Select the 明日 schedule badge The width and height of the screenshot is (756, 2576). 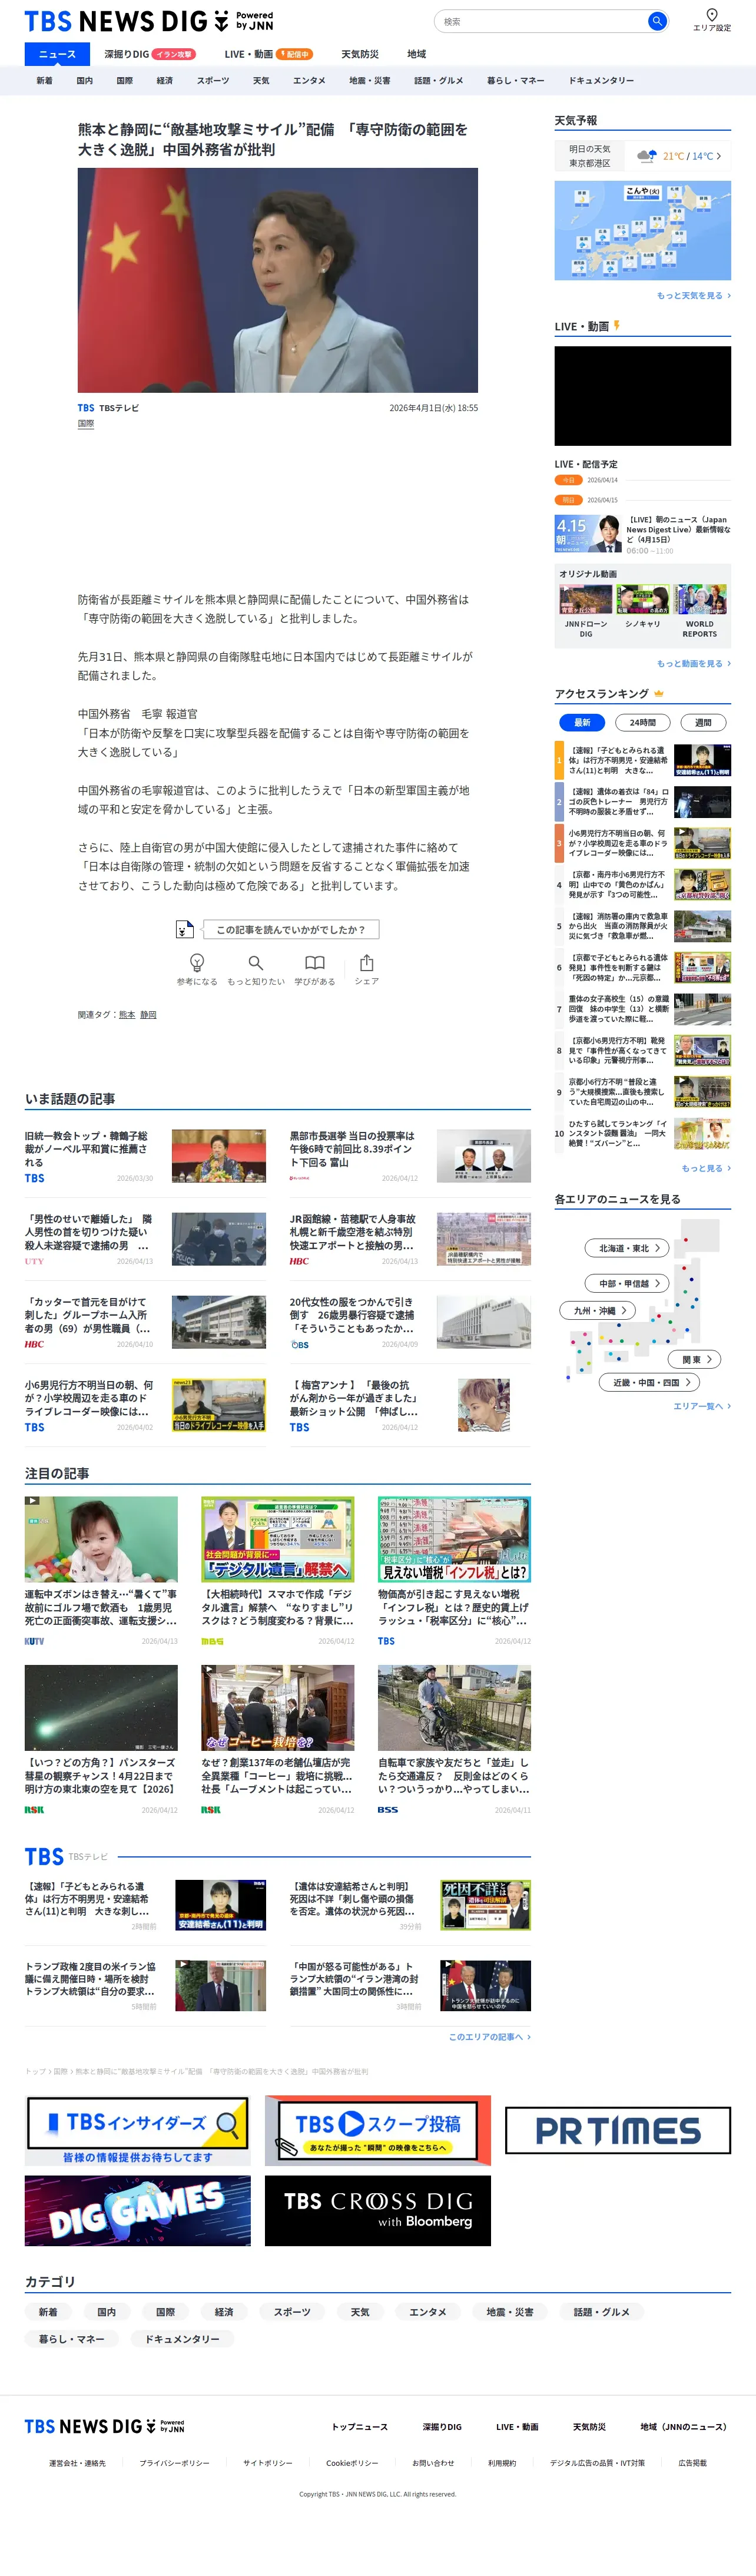point(568,500)
